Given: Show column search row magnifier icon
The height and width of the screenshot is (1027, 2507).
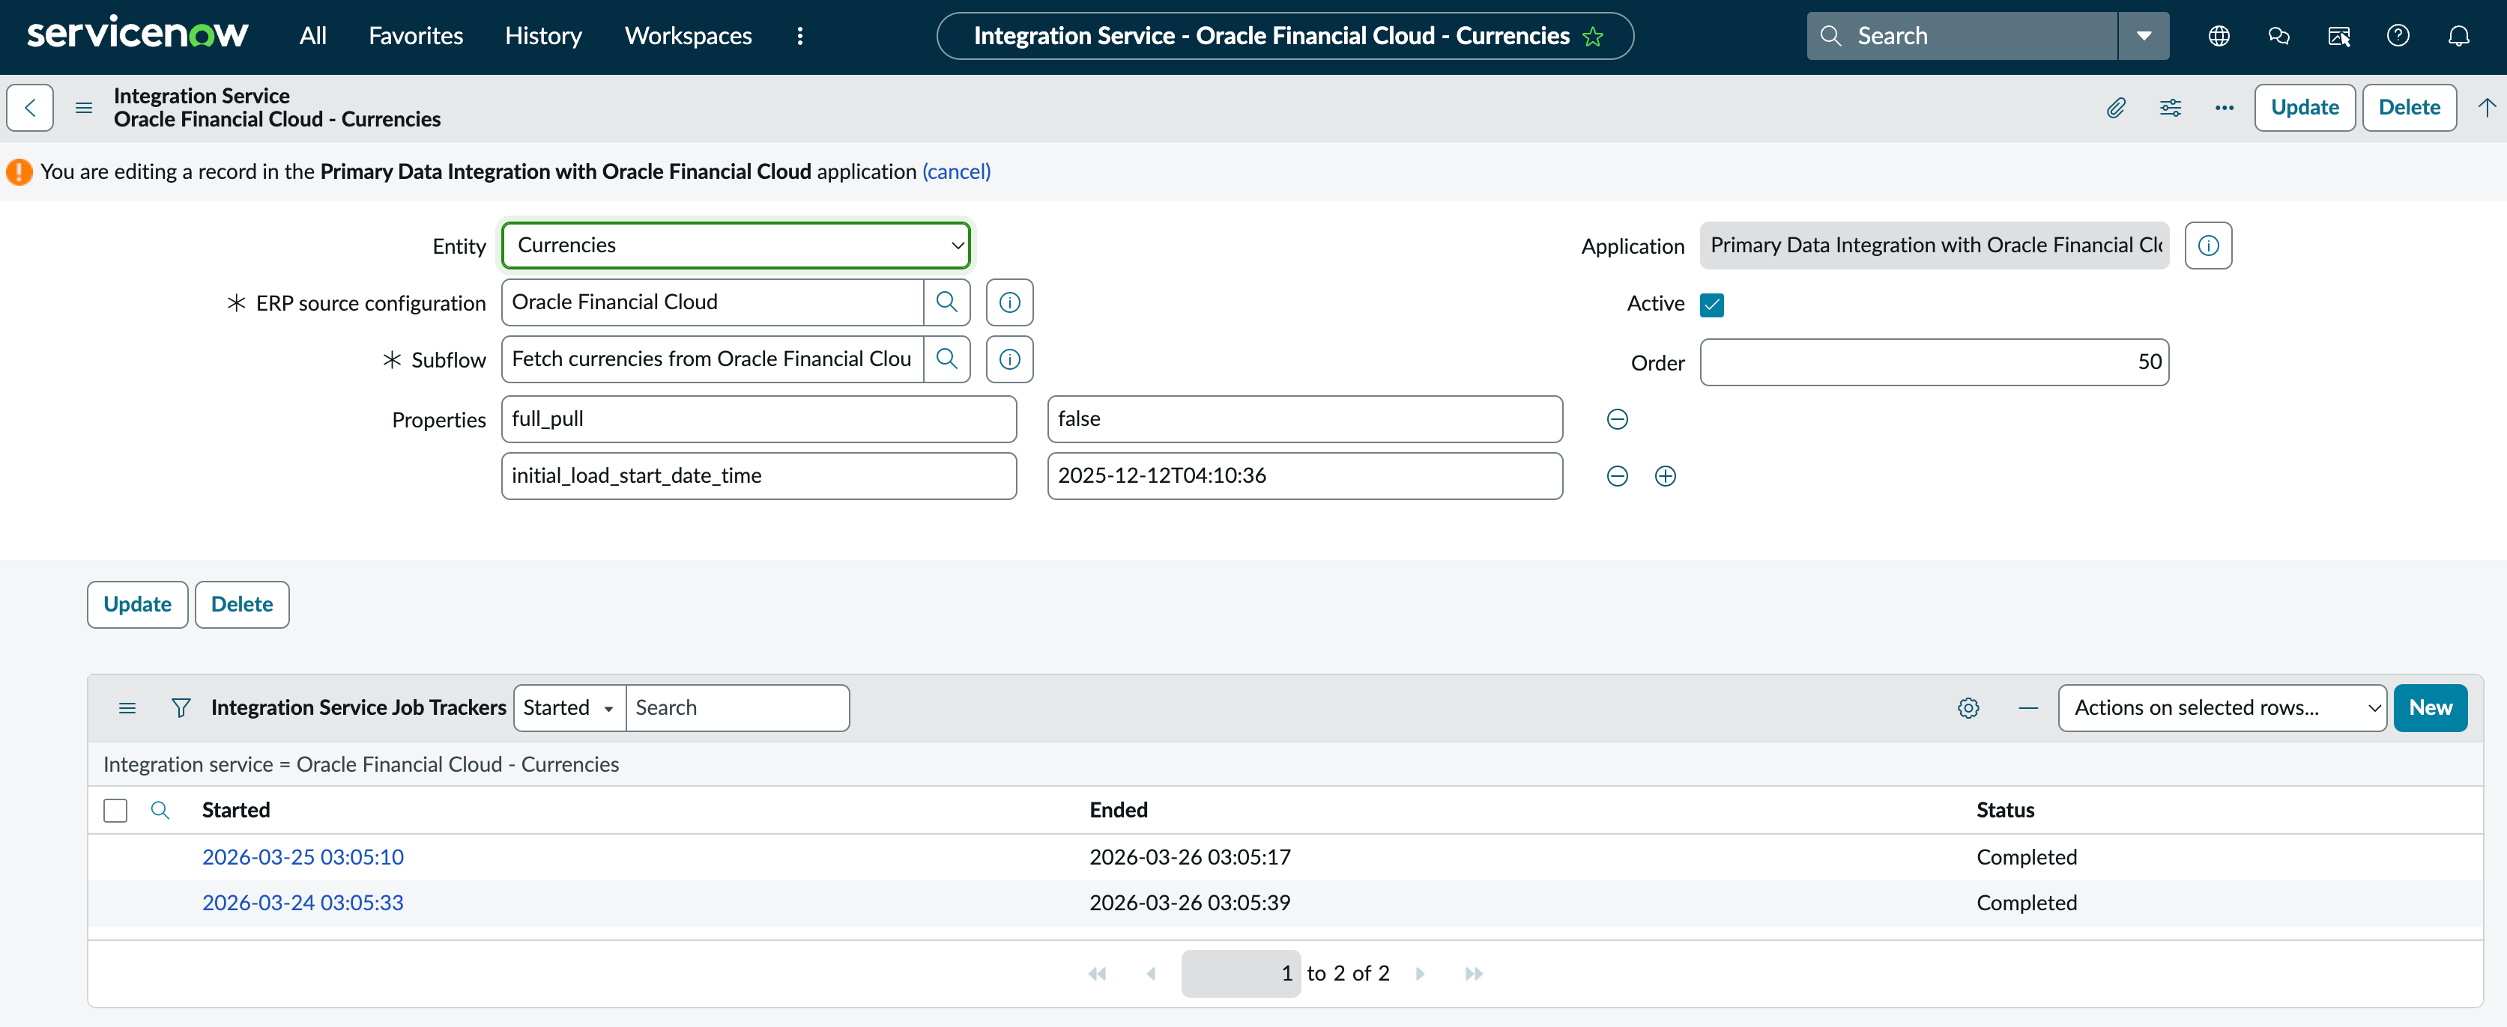Looking at the screenshot, I should [160, 810].
